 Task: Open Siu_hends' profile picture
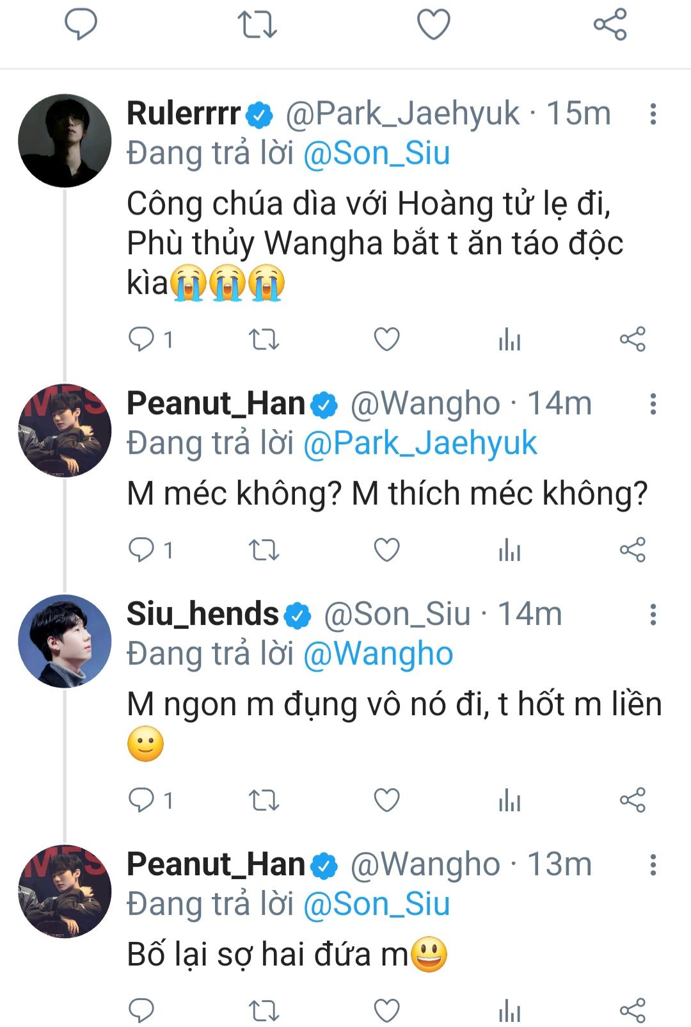click(65, 641)
